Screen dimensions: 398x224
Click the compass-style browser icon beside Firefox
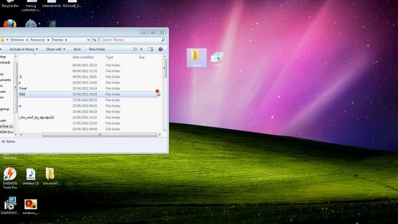click(x=31, y=24)
